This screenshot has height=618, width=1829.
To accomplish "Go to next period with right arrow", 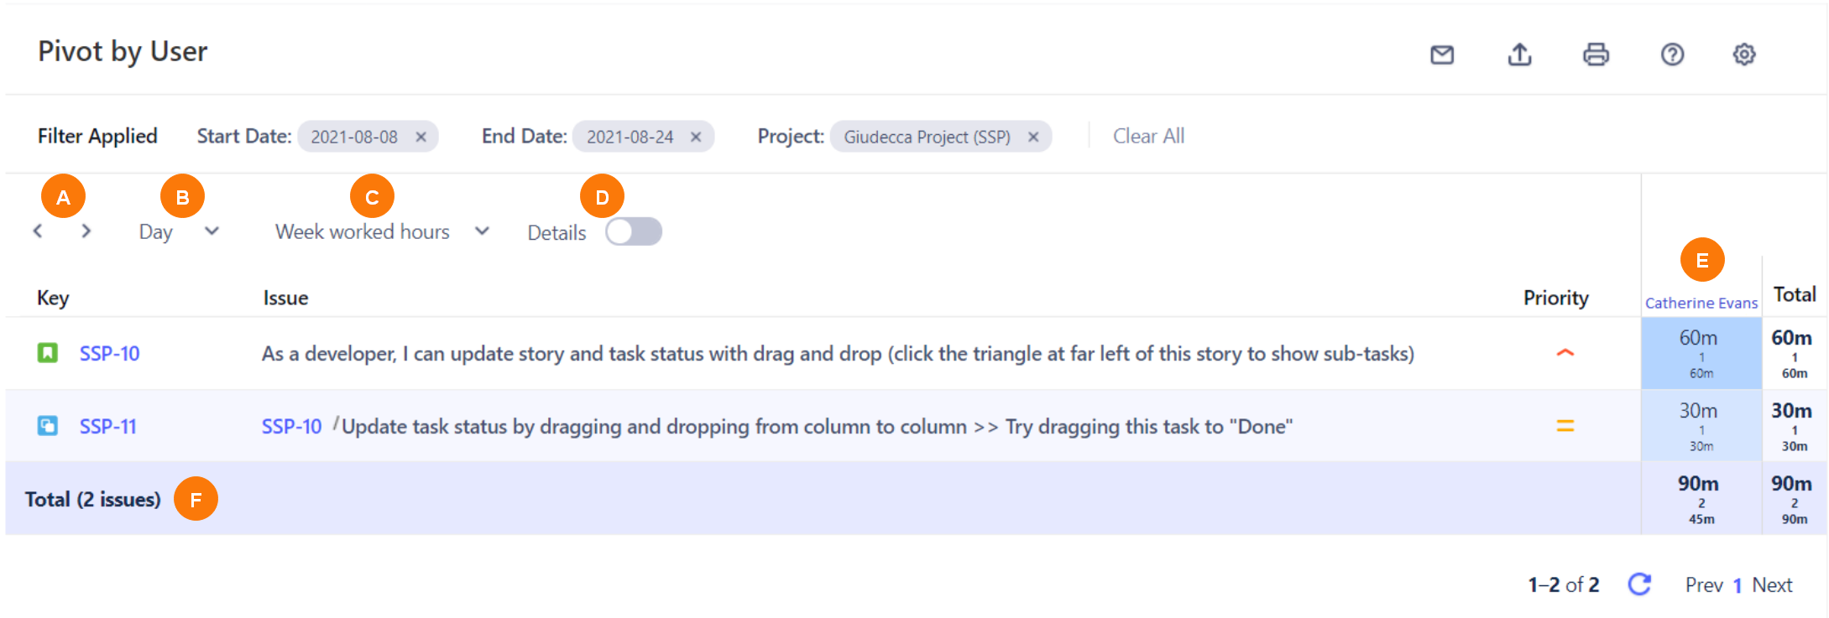I will [x=86, y=231].
